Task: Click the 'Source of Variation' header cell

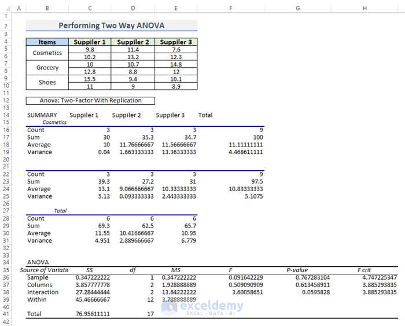Action: point(44,270)
